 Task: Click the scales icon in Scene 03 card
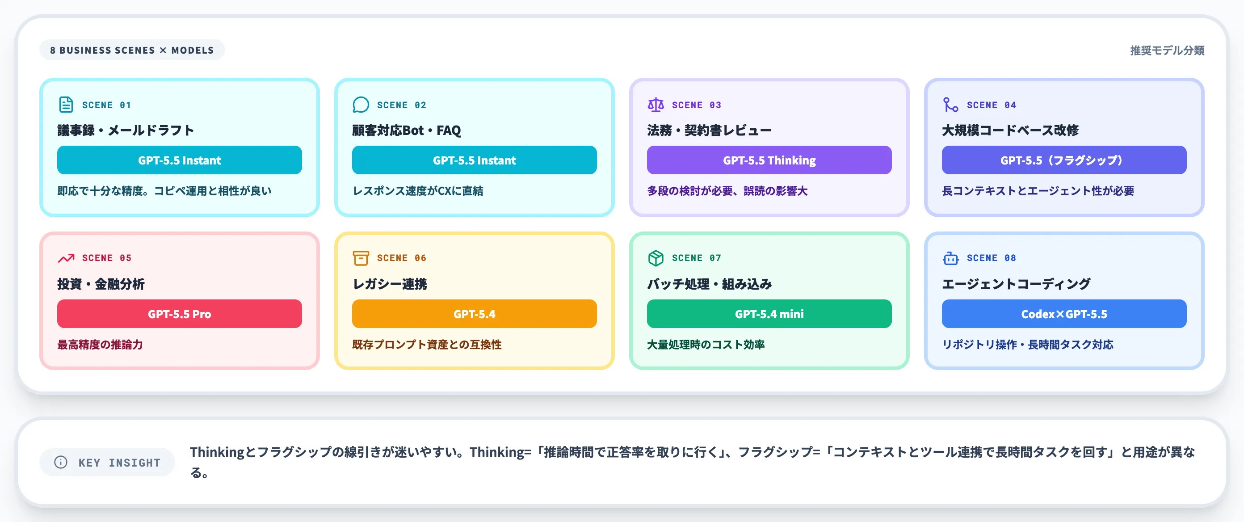pyautogui.click(x=656, y=105)
